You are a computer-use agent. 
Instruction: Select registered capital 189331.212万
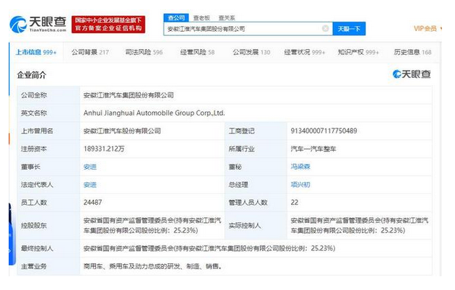pos(104,149)
